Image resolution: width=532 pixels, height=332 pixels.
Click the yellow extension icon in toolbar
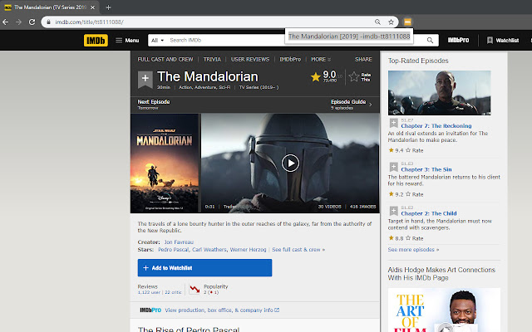(407, 22)
